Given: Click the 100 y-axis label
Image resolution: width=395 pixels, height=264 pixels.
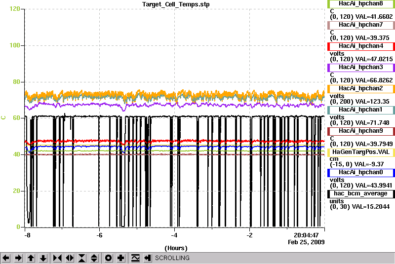Looking at the screenshot, I should [15, 45].
